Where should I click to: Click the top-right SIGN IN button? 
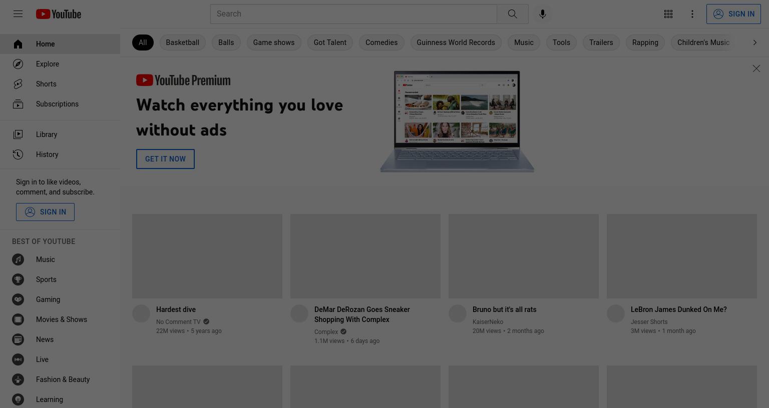point(733,14)
